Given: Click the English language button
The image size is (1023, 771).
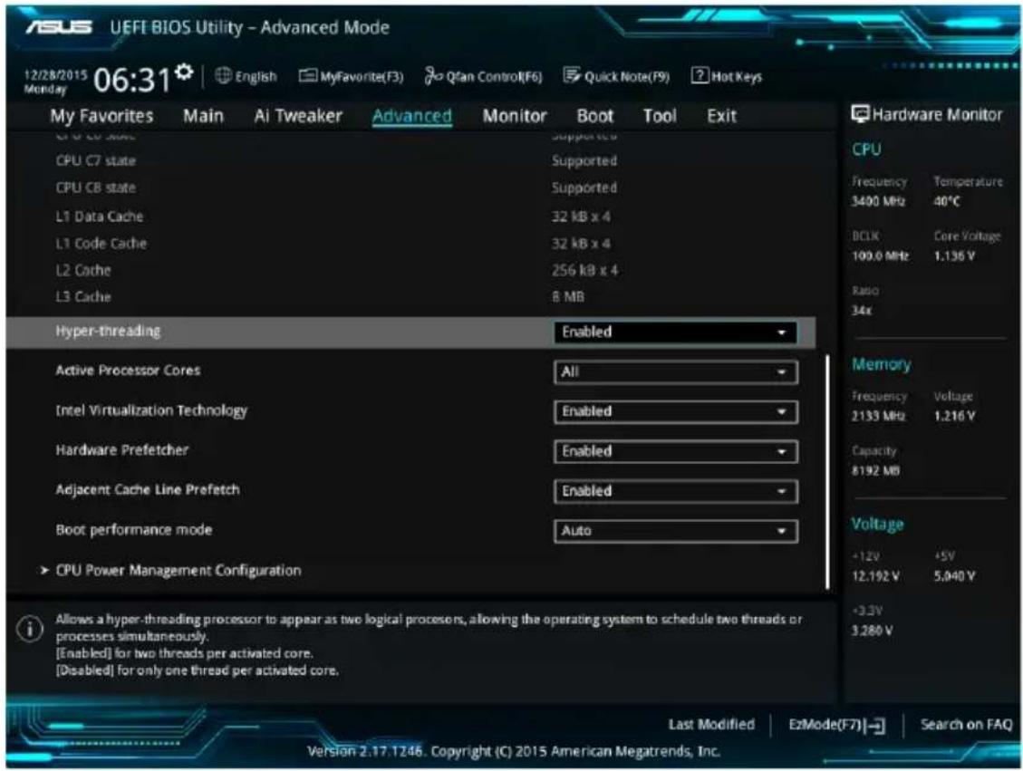Looking at the screenshot, I should coord(246,76).
